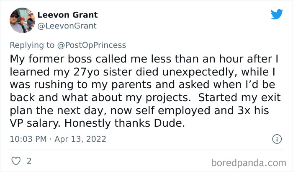
Task: Click 'My former boss called me' text
Action: pos(62,57)
